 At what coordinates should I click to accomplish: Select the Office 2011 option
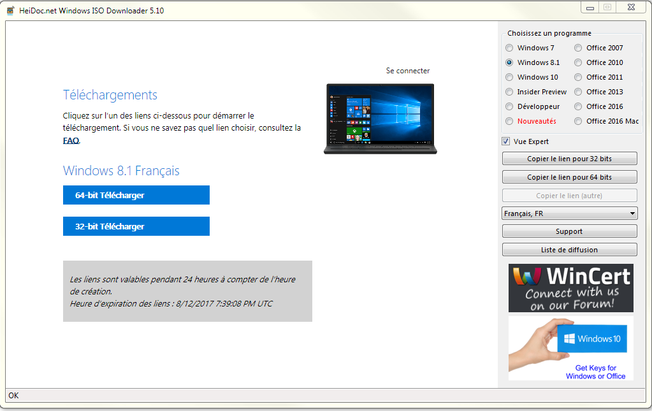tap(578, 77)
